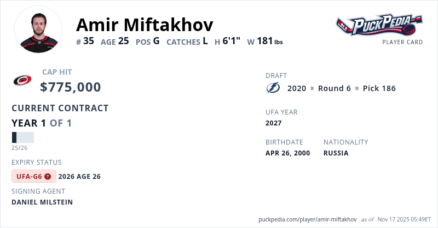Click the Carolina Hurricanes team logo

[x=22, y=81]
